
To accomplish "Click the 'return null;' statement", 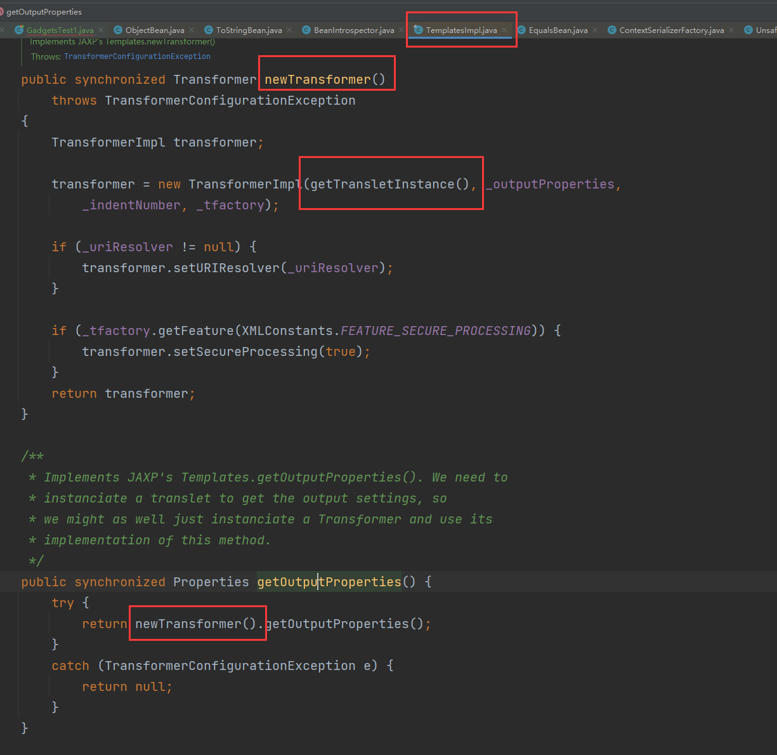I will (x=127, y=686).
